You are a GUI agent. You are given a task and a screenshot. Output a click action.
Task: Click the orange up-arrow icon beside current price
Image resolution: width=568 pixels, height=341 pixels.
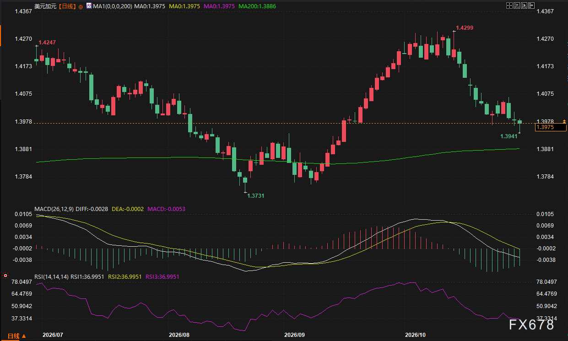(x=564, y=121)
